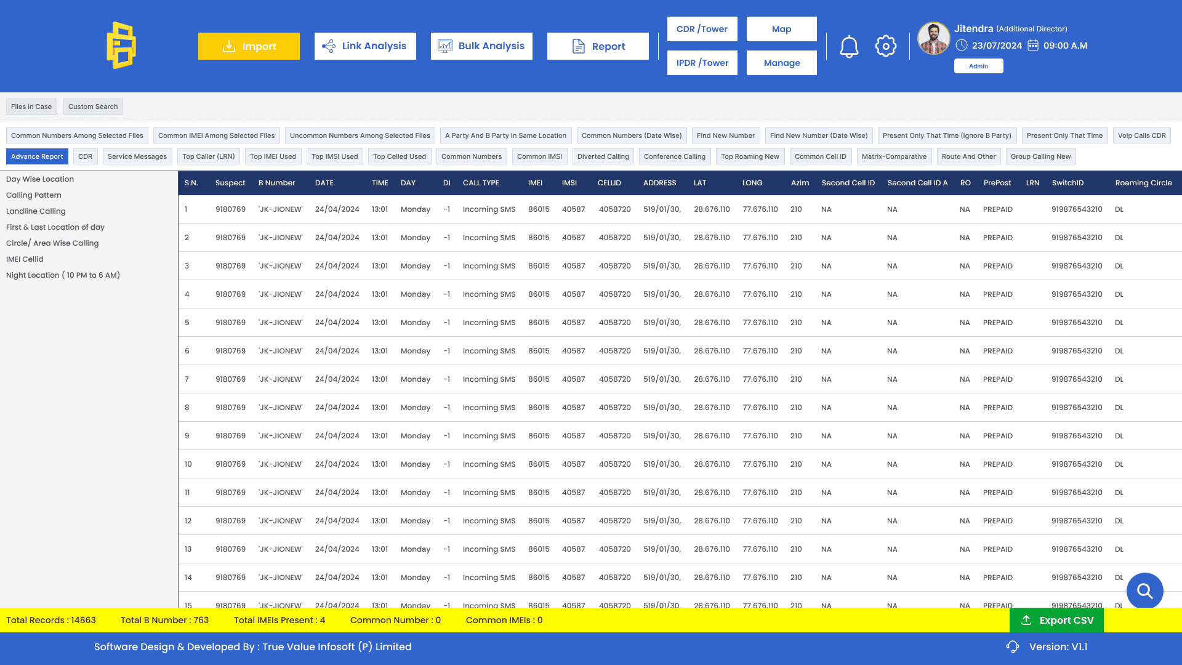Switch to Files in Case tab
Viewport: 1182px width, 665px height.
[31, 107]
